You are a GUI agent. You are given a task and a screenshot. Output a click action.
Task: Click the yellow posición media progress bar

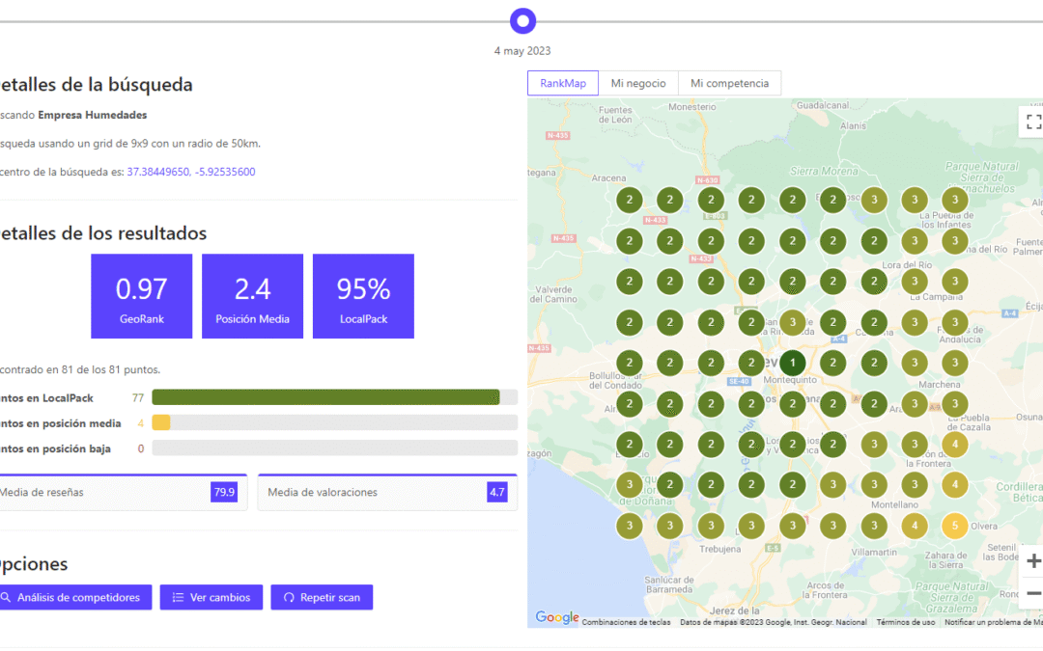click(x=161, y=422)
